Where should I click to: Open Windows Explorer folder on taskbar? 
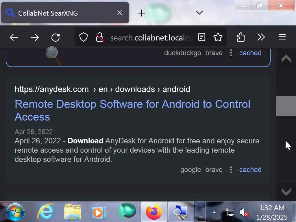tap(73, 212)
